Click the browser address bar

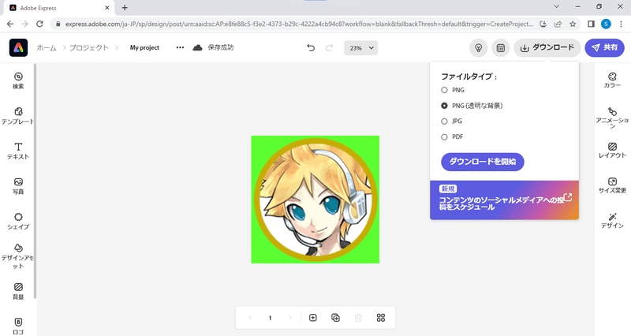tap(298, 24)
